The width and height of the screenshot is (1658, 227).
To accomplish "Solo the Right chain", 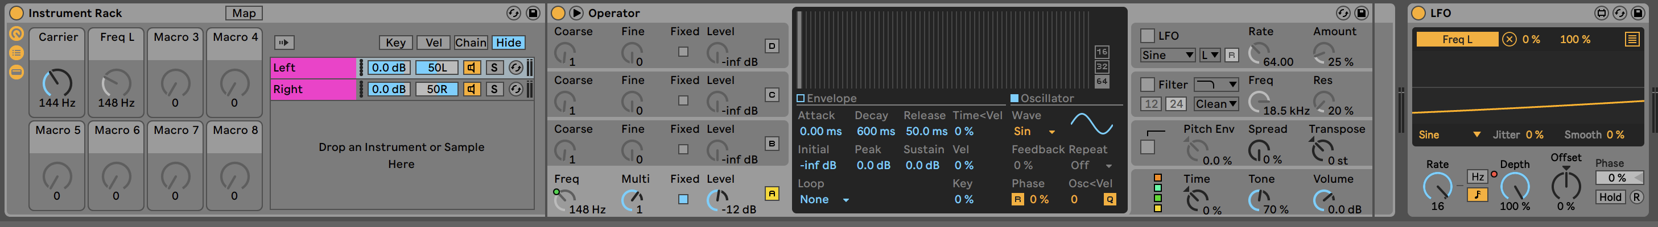I will coord(494,89).
